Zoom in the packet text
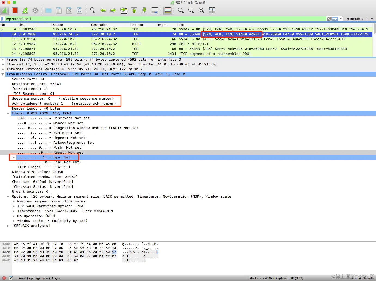The image size is (376, 281). click(181, 10)
